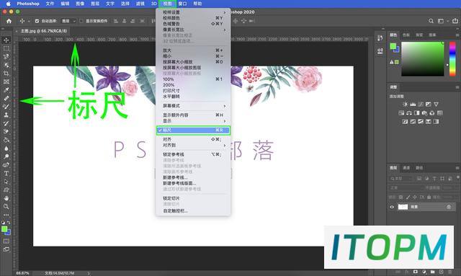Image resolution: width=461 pixels, height=276 pixels.
Task: Select the Dodge tool
Action: coord(6,156)
